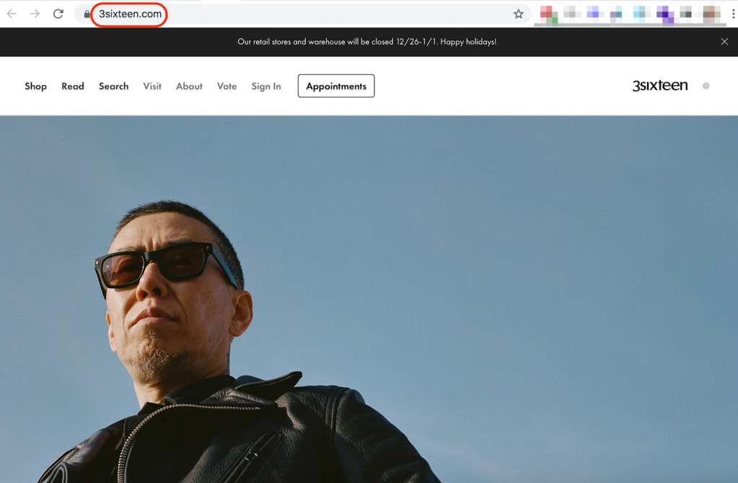Image resolution: width=738 pixels, height=483 pixels.
Task: Click the hero photo of man in sunglasses
Action: point(369,299)
